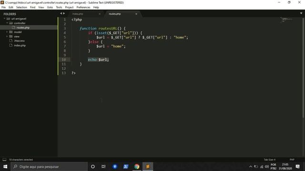The width and height of the screenshot is (305, 171).
Task: Collapse the url-amigavel root folder
Action: point(4,19)
